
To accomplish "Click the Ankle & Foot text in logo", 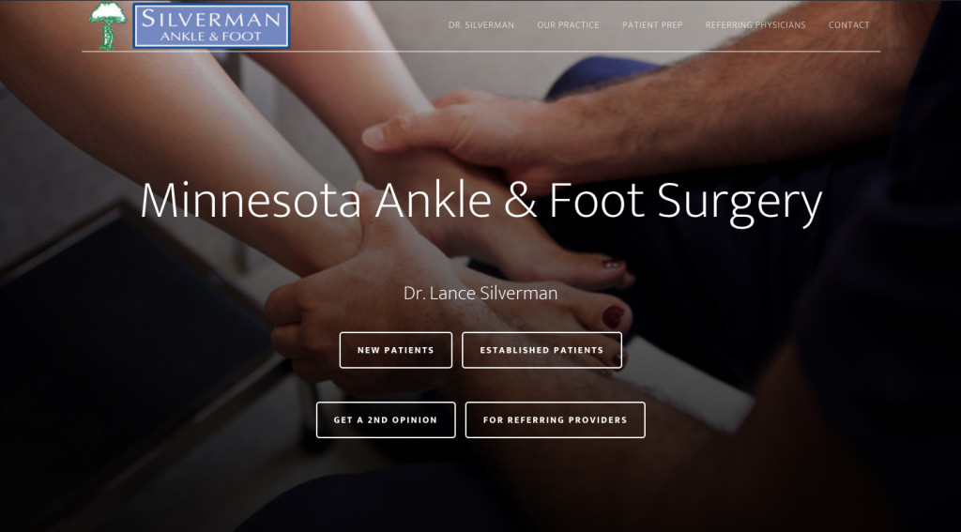I will [211, 37].
